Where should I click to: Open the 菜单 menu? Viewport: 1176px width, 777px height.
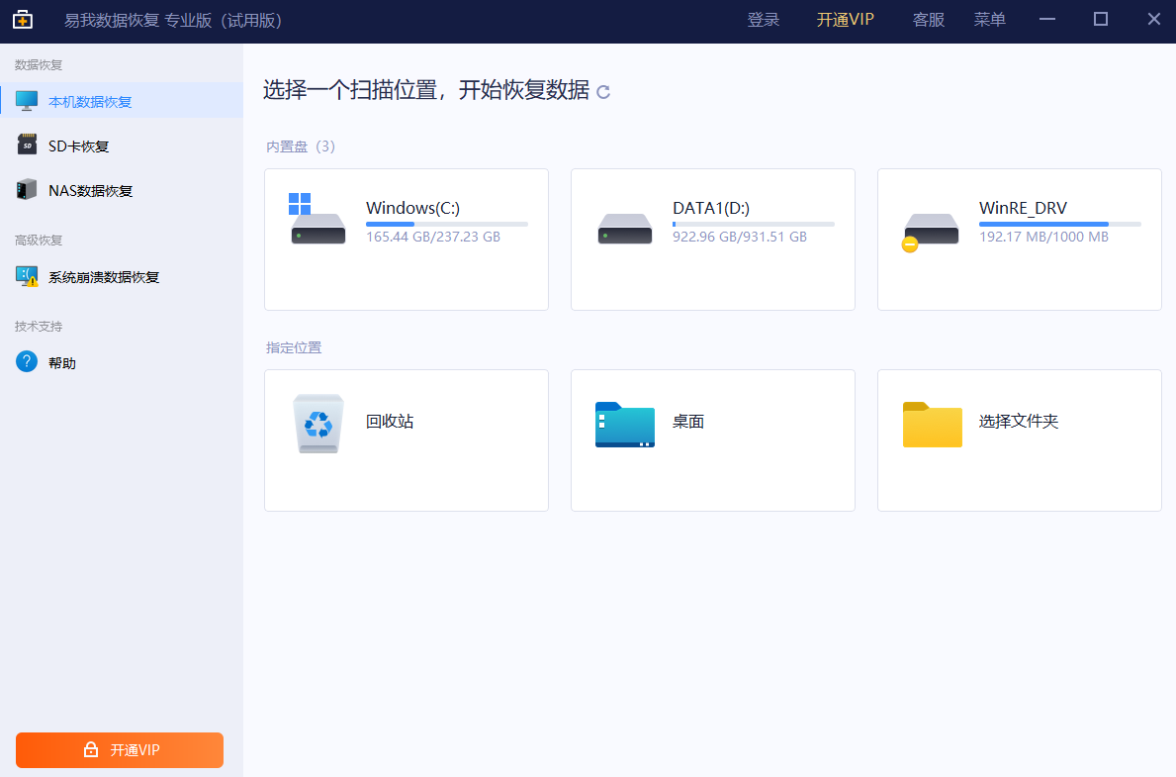tap(989, 19)
